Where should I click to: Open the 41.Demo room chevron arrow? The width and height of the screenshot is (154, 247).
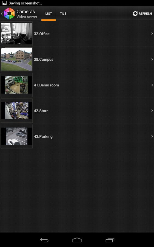tap(152, 85)
